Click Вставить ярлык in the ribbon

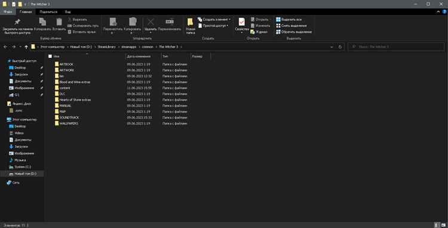tap(82, 32)
